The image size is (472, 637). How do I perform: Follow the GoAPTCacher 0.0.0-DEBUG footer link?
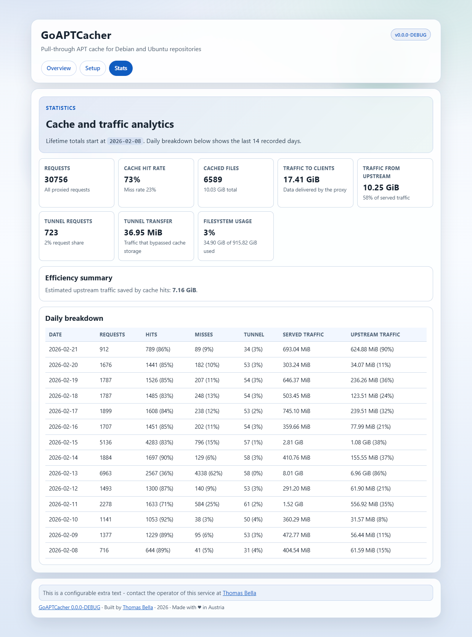[69, 607]
